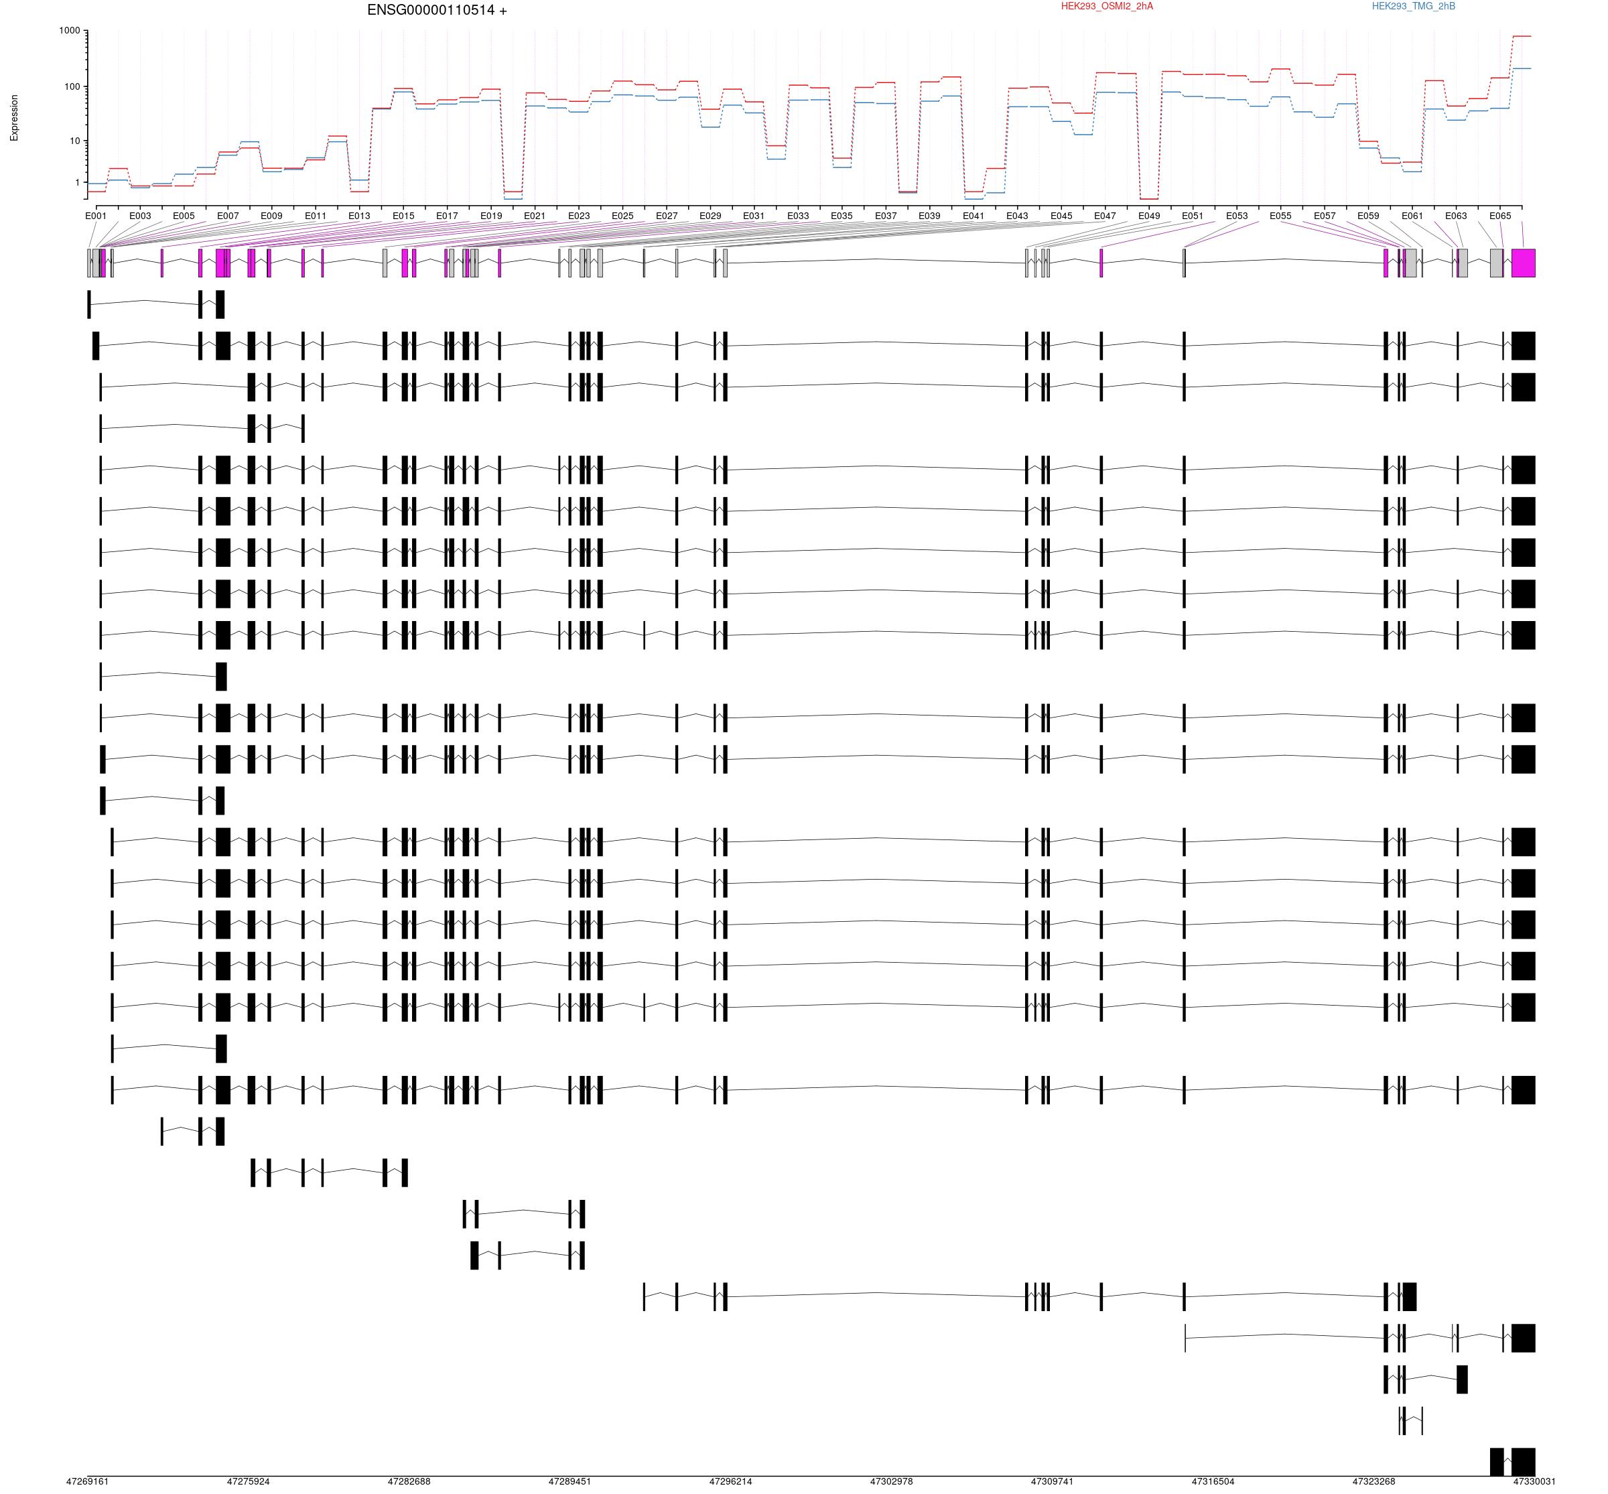
Task: Select the HEK293_TMG_2hB legend label
Action: point(1413,7)
